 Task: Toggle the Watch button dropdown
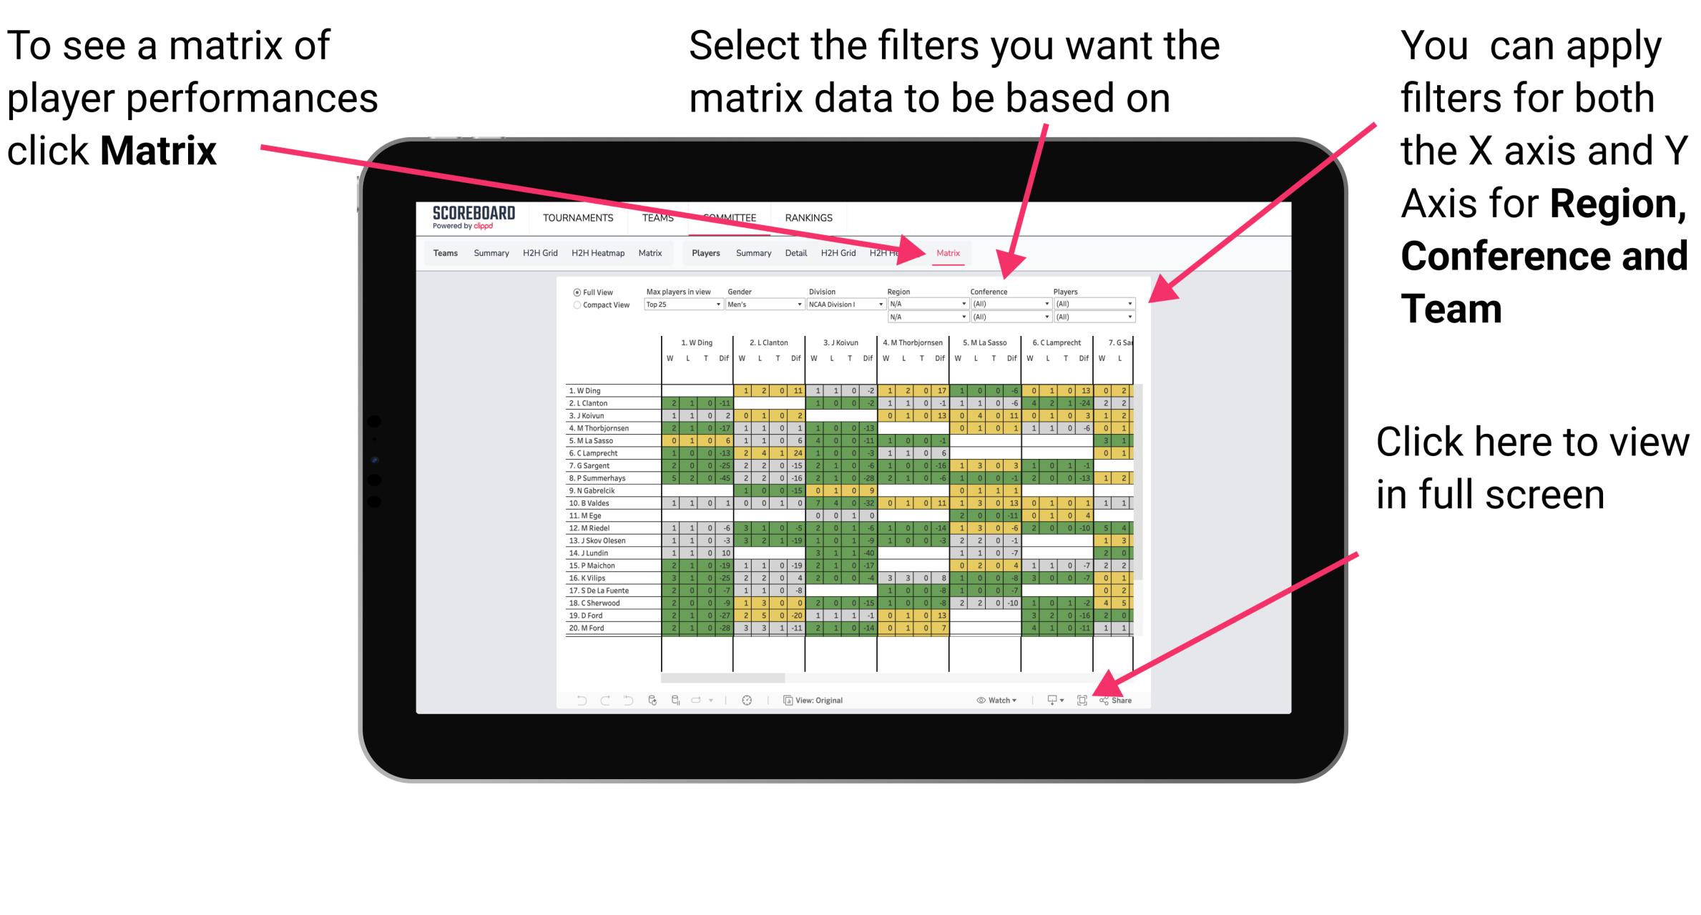pos(996,701)
